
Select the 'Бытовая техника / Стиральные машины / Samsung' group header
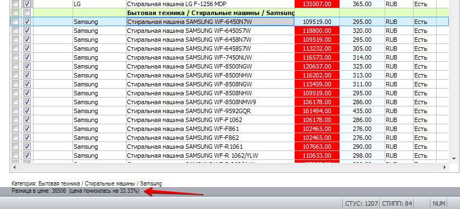(x=210, y=13)
